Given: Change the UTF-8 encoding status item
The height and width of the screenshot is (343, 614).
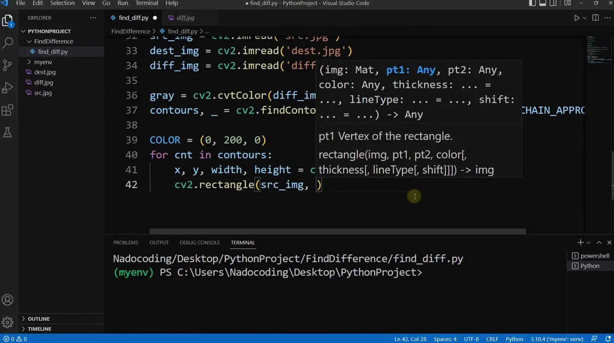Looking at the screenshot, I should (x=471, y=339).
